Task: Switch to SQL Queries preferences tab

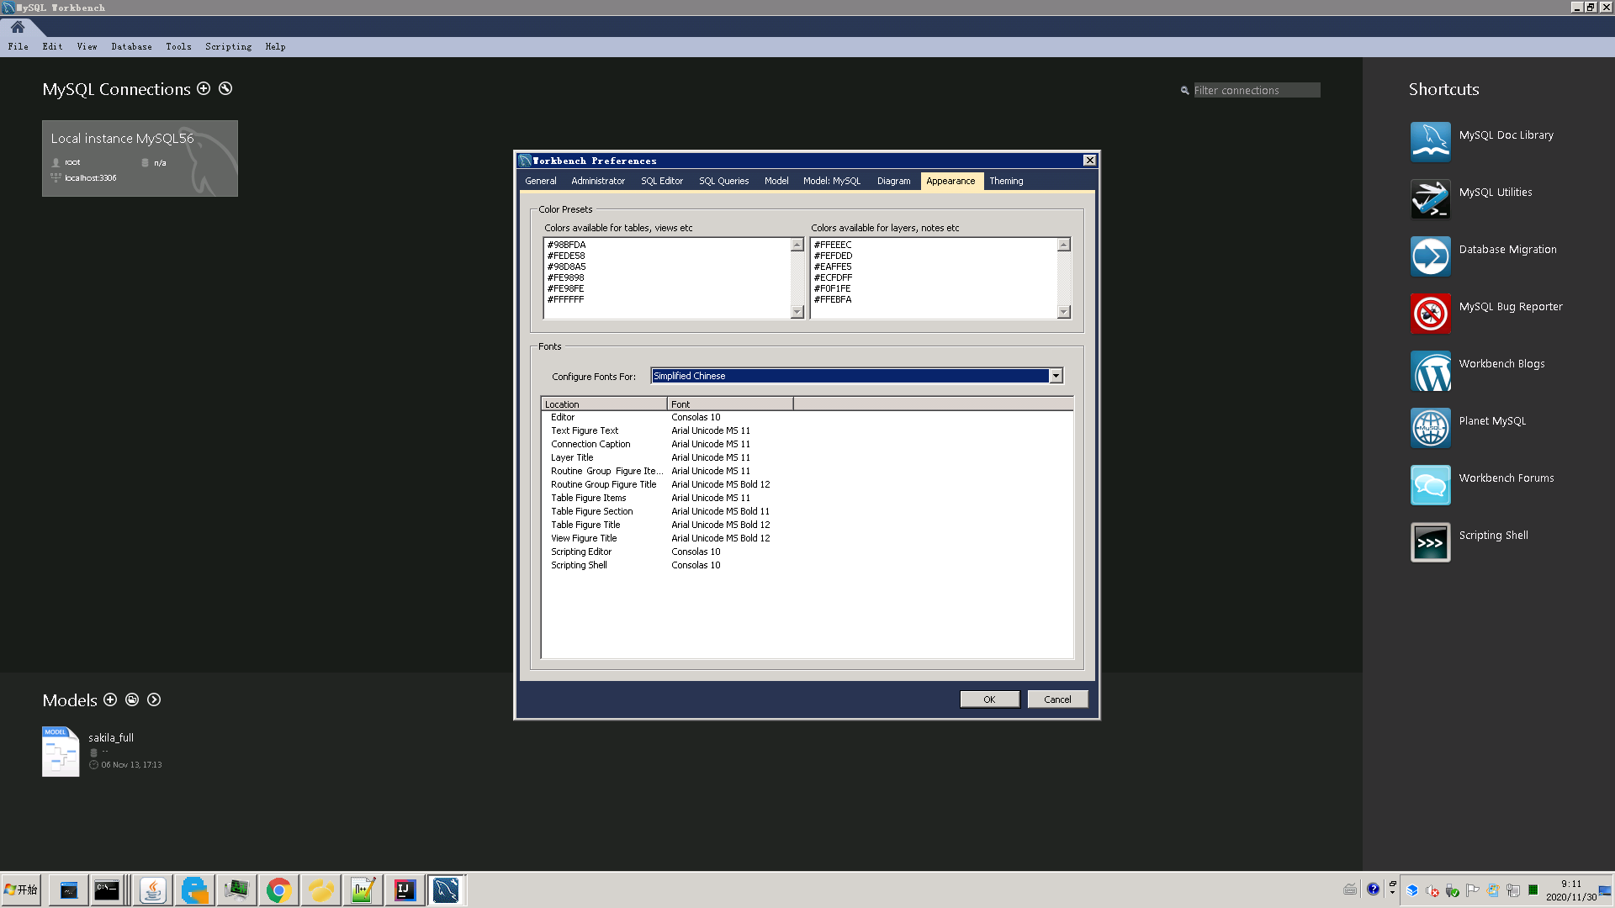Action: tap(723, 181)
